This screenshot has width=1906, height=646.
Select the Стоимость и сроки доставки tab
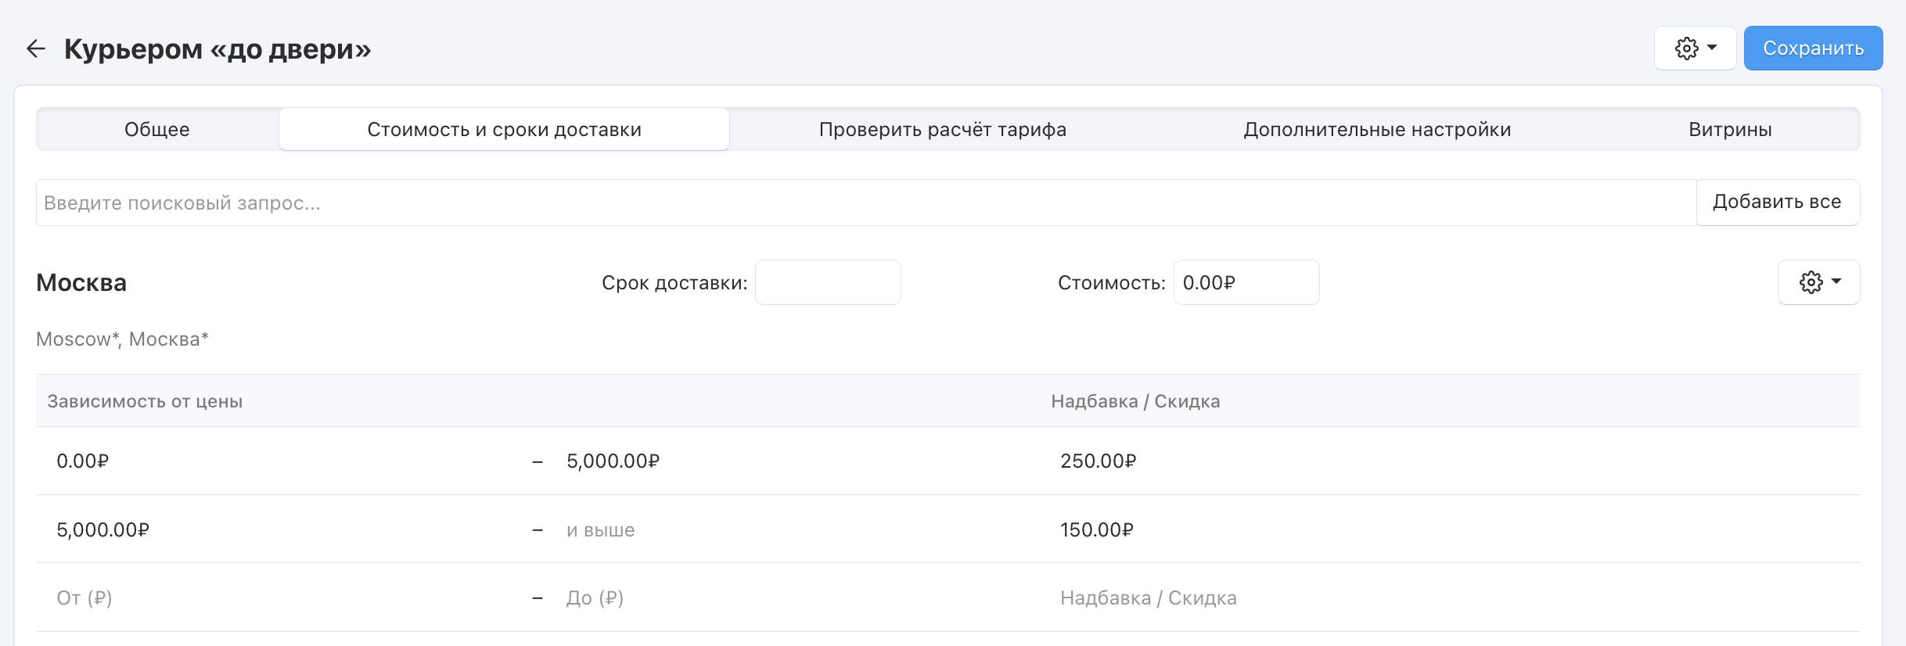(x=504, y=129)
